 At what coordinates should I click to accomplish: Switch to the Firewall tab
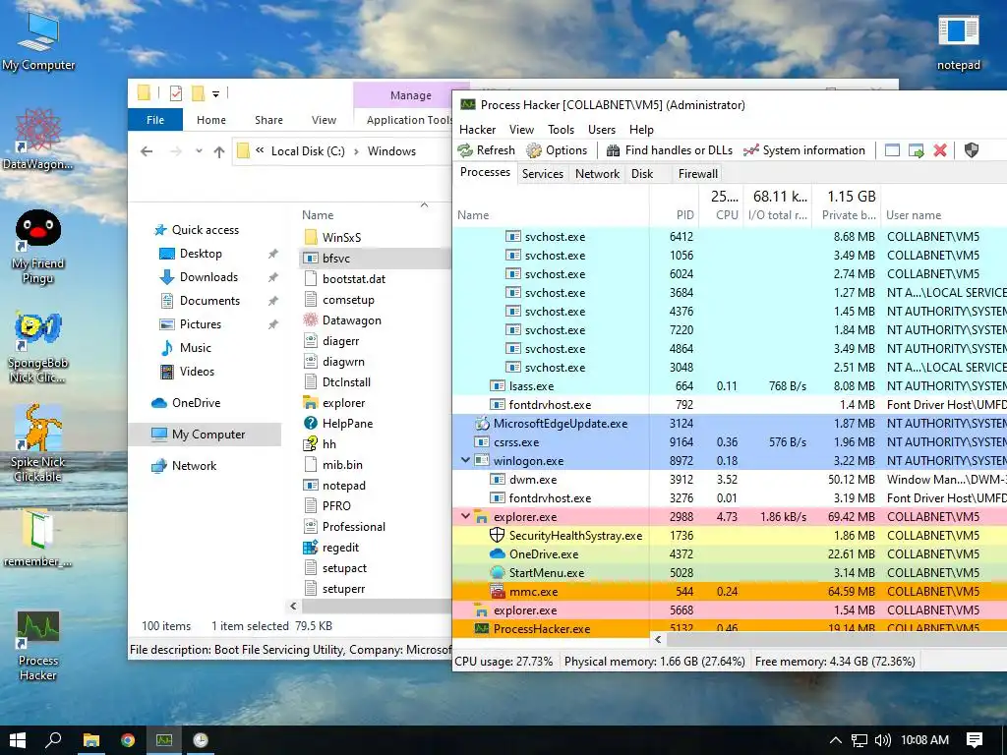pos(697,174)
